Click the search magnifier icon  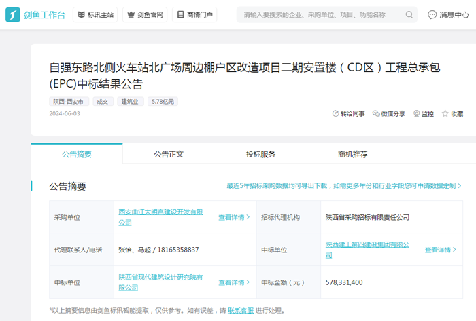[x=409, y=14]
